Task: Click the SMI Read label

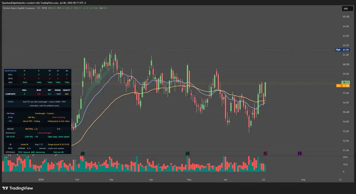Action: pyautogui.click(x=10, y=113)
